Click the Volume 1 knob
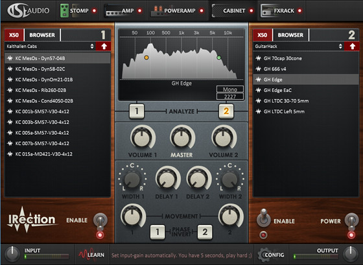This screenshot has height=265, width=363. (x=142, y=138)
